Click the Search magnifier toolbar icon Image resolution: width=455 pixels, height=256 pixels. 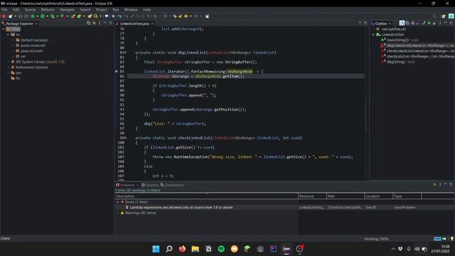95,16
